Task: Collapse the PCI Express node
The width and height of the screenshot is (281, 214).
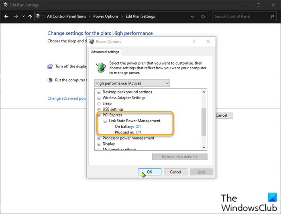Action: 99,115
